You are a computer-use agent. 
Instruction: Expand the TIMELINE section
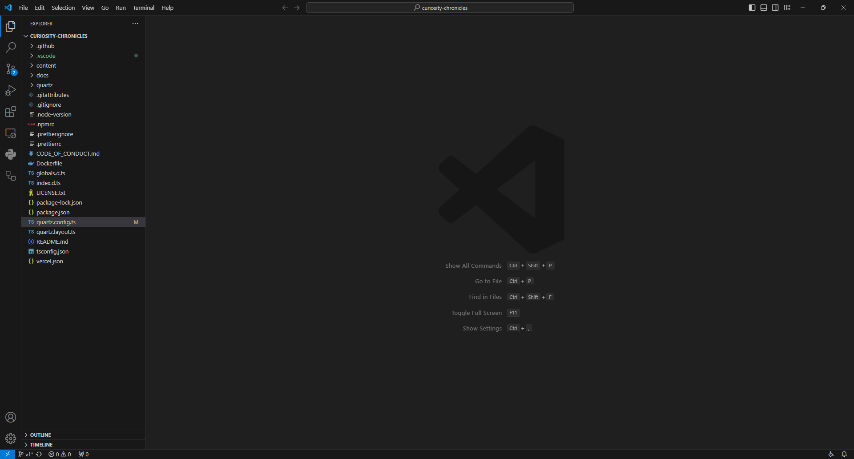83,445
